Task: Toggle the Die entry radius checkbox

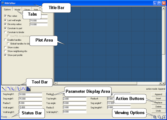Action: pyautogui.click(x=5, y=24)
